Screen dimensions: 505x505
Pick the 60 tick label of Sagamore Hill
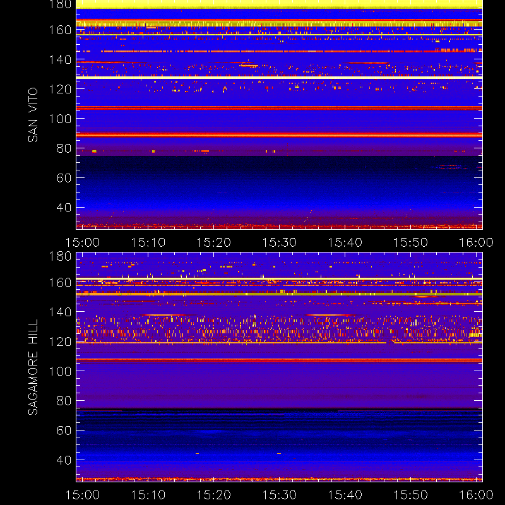click(64, 431)
